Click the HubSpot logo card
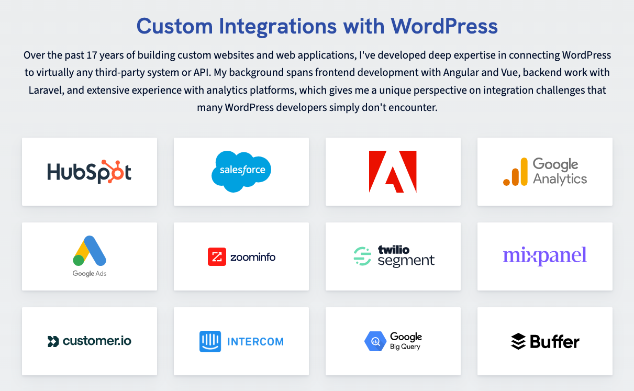 coord(90,172)
